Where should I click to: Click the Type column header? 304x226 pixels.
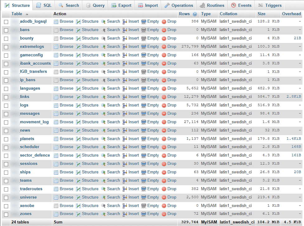(x=206, y=14)
